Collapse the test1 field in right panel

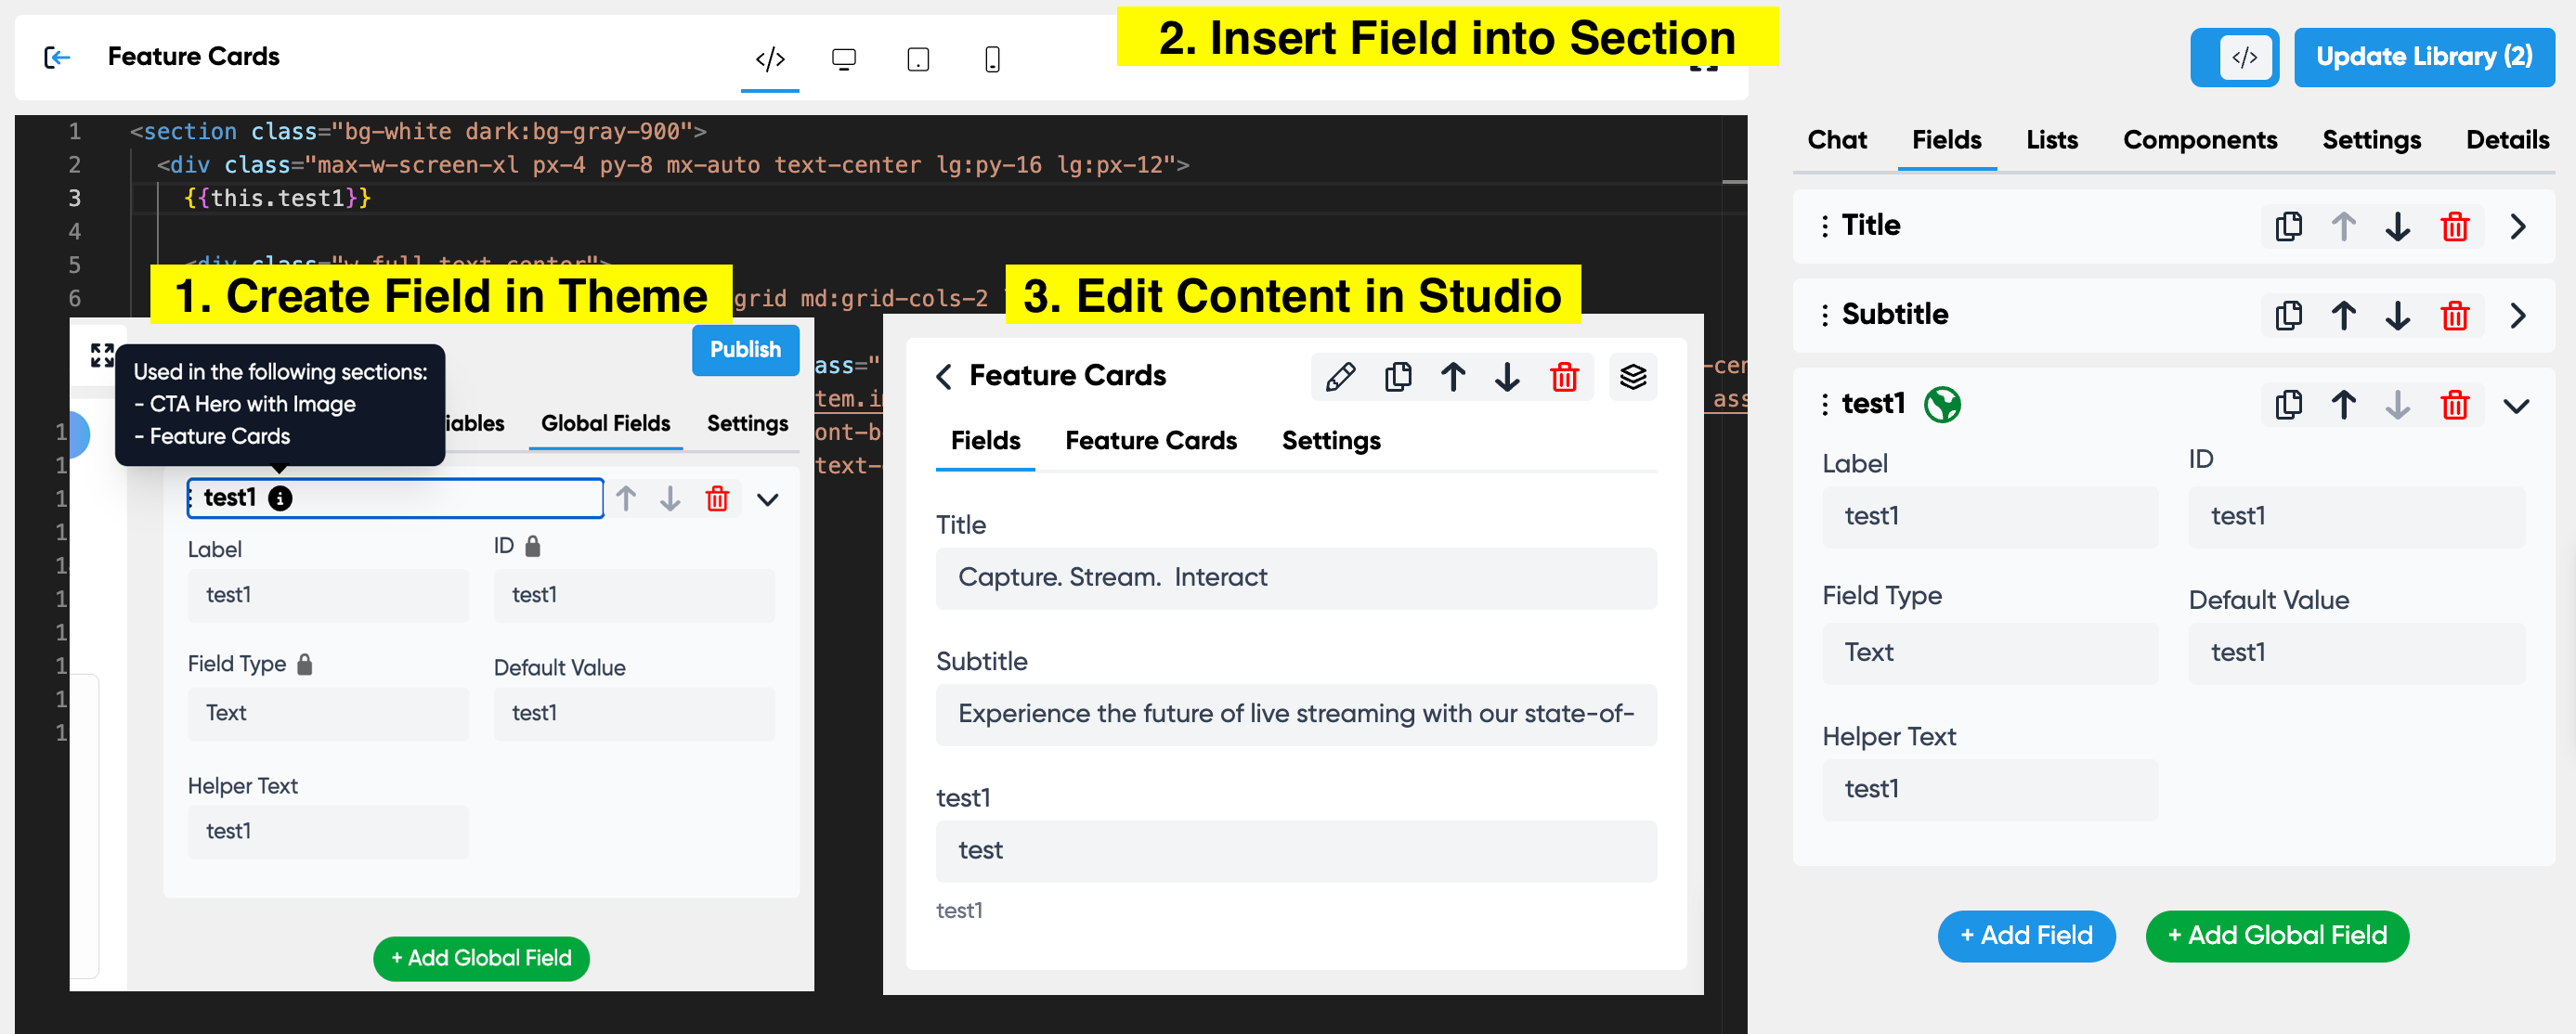click(2516, 405)
